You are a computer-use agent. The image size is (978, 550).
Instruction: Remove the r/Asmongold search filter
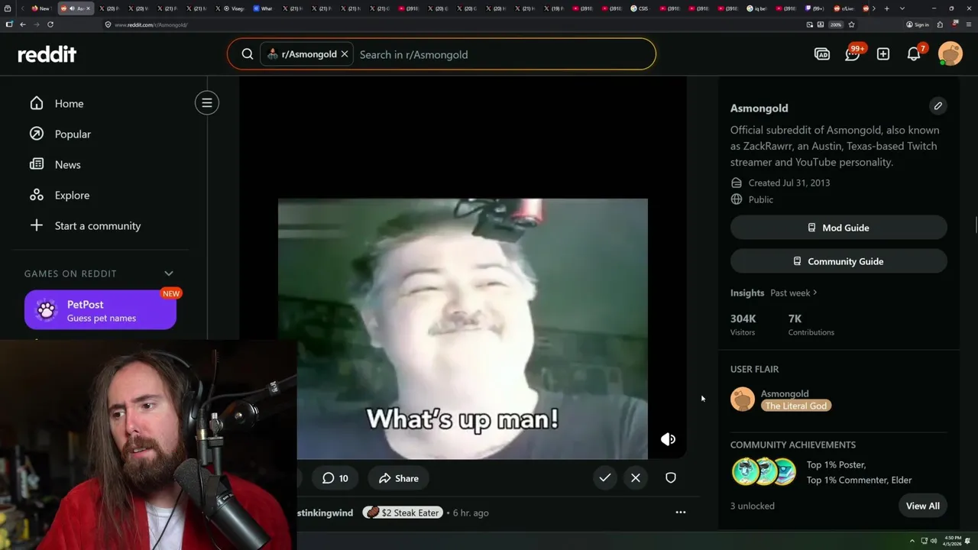point(345,54)
